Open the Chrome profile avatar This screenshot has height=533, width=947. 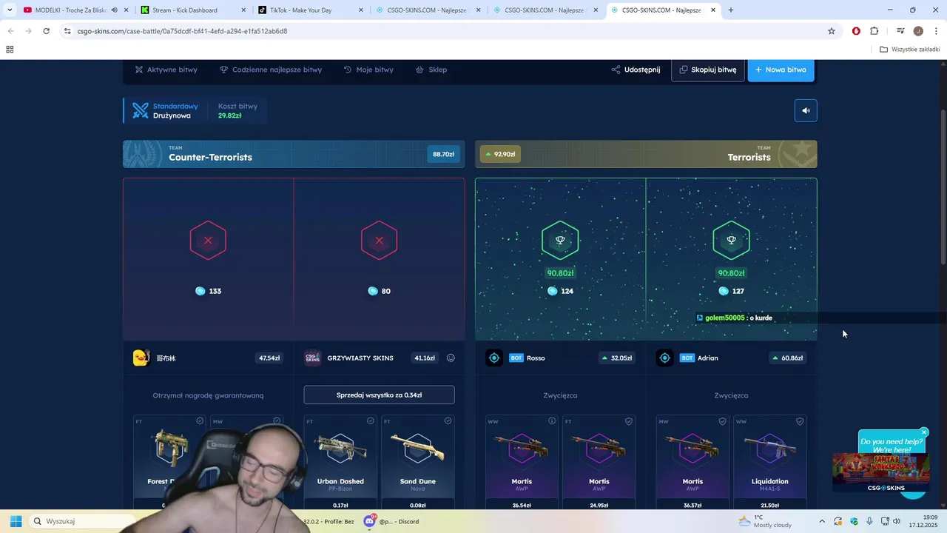(x=918, y=31)
